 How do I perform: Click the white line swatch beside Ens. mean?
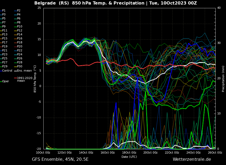[15, 71]
